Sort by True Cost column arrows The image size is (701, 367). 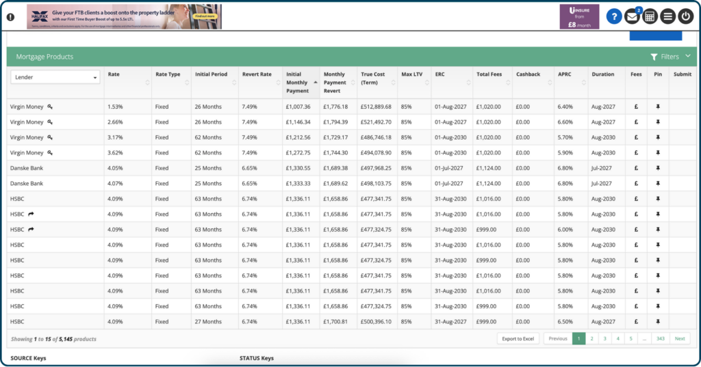(x=393, y=83)
